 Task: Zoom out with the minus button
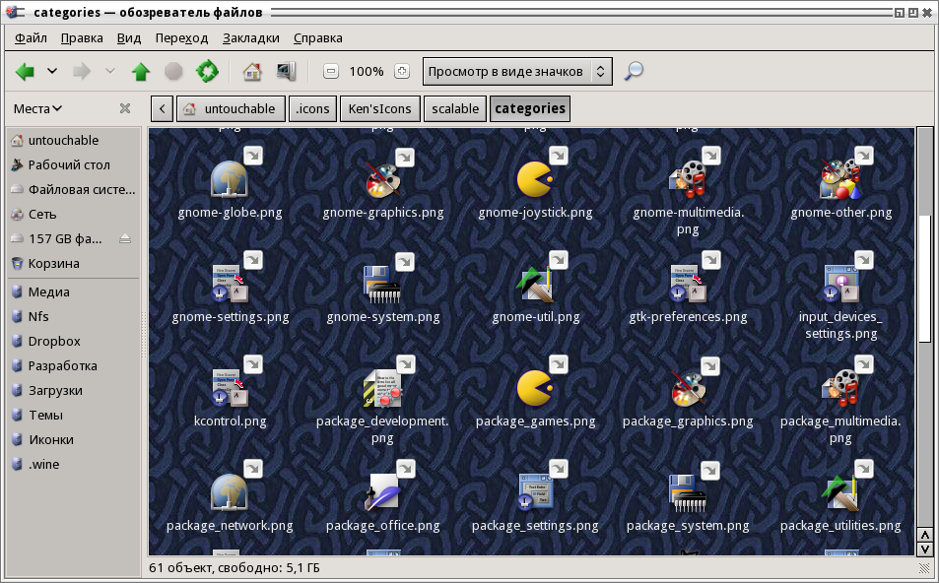point(330,71)
